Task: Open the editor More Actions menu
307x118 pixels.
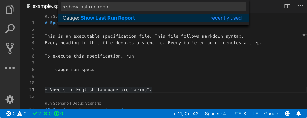Action: pos(300,6)
